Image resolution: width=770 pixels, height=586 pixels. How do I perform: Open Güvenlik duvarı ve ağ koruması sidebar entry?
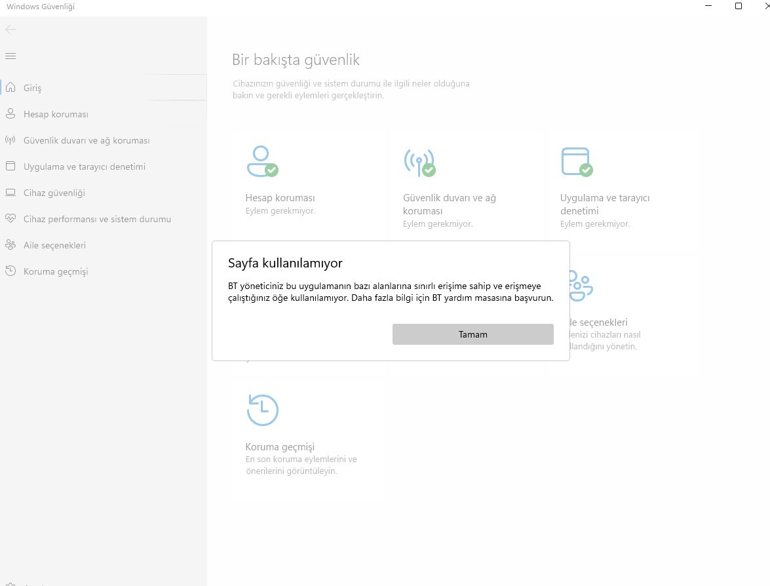point(87,140)
